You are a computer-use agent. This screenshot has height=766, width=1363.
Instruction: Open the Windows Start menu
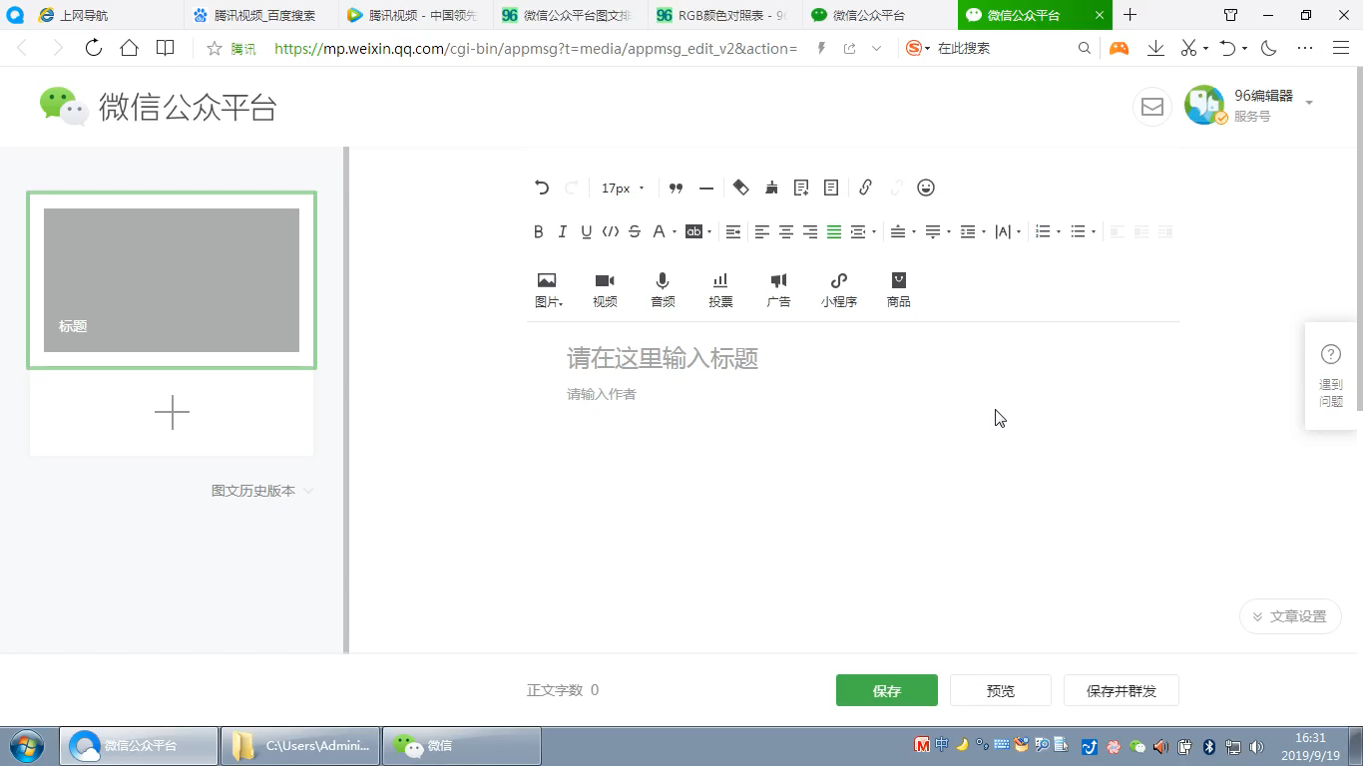(x=27, y=745)
